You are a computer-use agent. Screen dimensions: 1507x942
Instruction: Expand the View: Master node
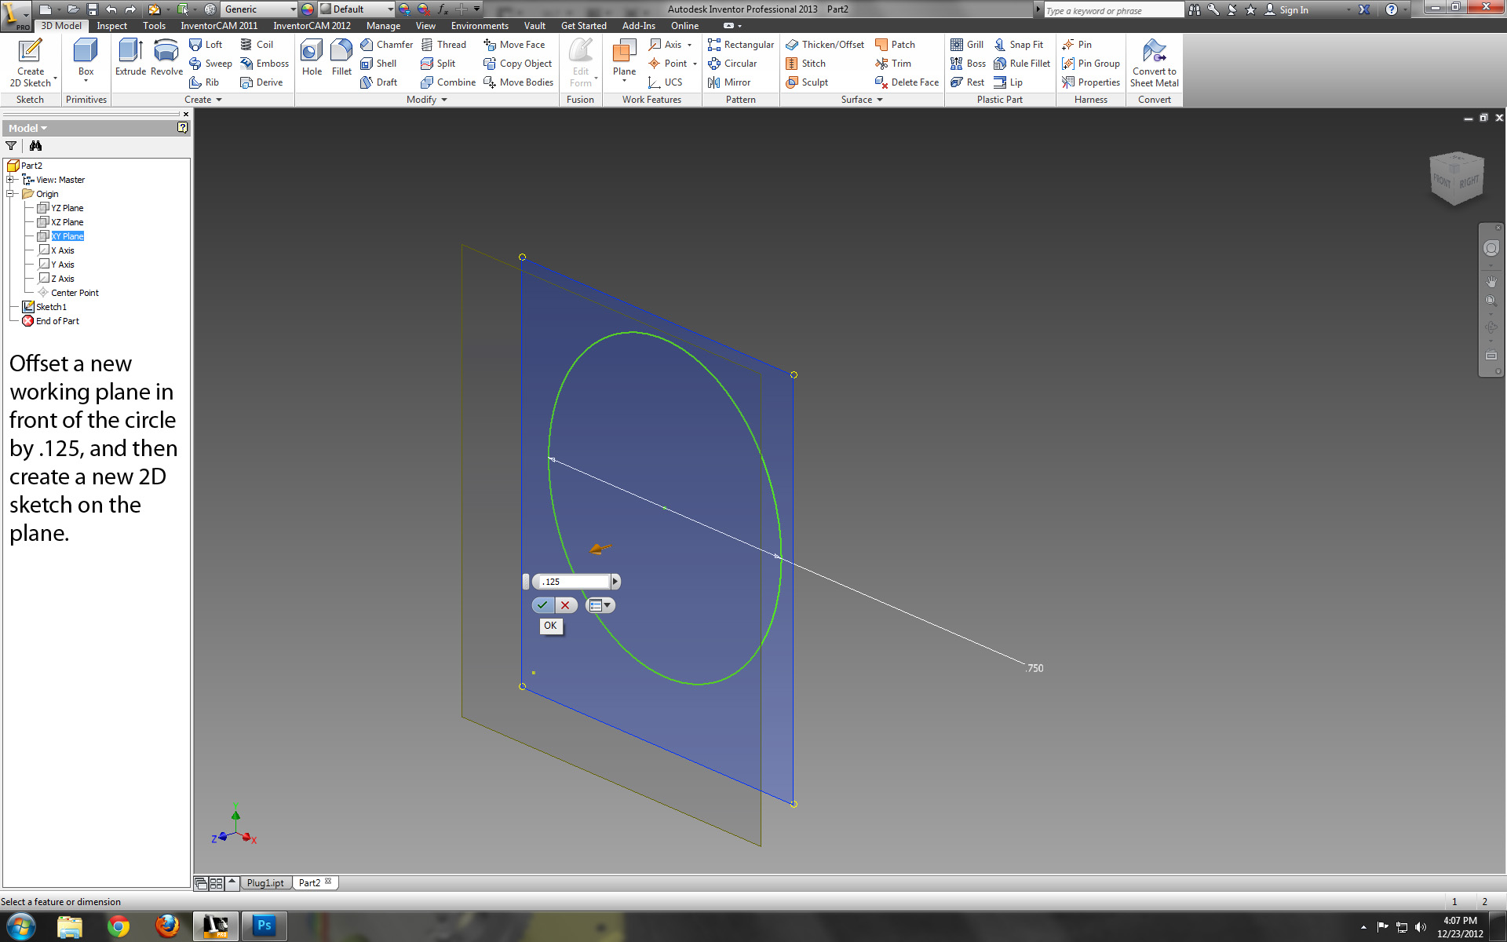point(11,180)
